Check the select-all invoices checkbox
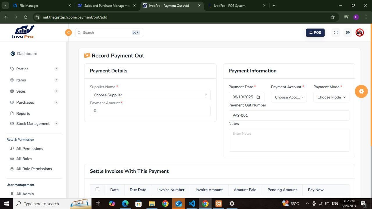The image size is (372, 209). pyautogui.click(x=97, y=189)
